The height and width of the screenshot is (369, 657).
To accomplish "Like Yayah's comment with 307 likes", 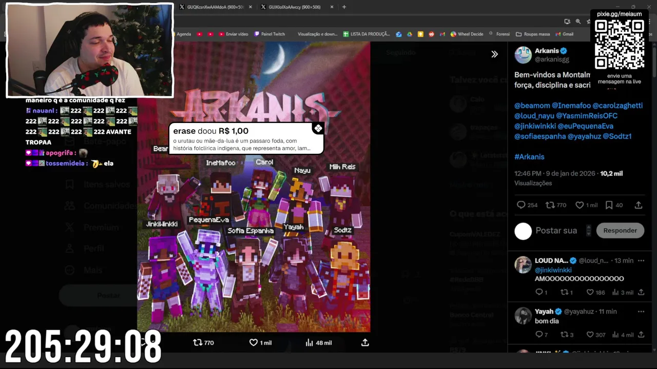I will (590, 335).
